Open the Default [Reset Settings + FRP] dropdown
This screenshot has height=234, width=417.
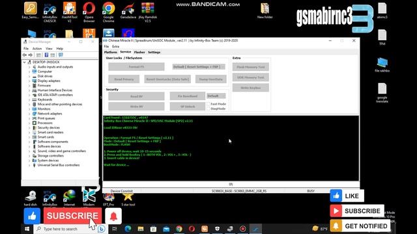(199, 67)
